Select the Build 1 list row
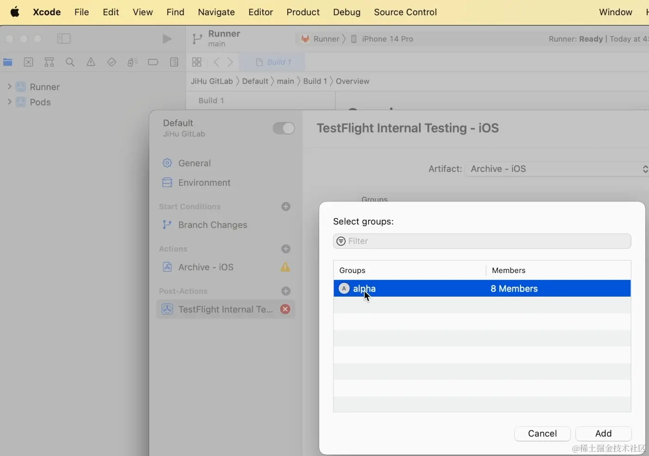The image size is (649, 456). click(260, 100)
